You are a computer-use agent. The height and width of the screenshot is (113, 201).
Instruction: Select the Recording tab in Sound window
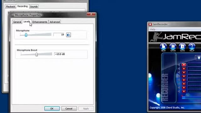coord(23,6)
